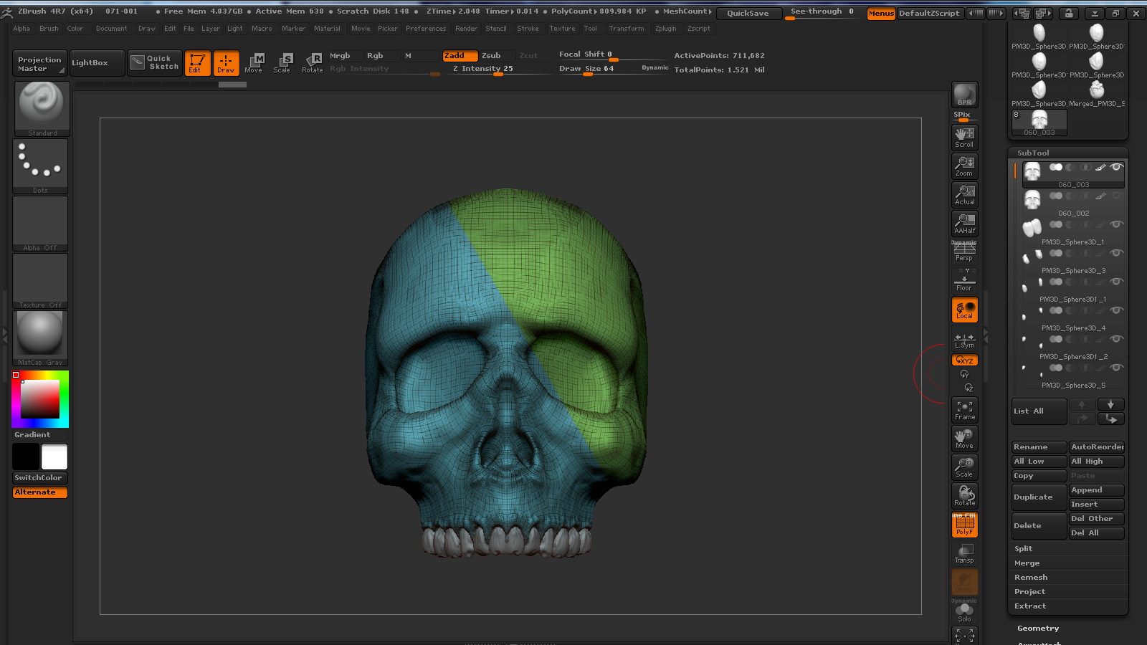This screenshot has width=1147, height=645.
Task: Click the right-shelf Rotate view icon
Action: point(965,496)
